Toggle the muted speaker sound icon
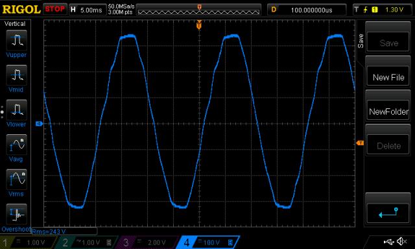The height and width of the screenshot is (249, 415). pos(402,241)
